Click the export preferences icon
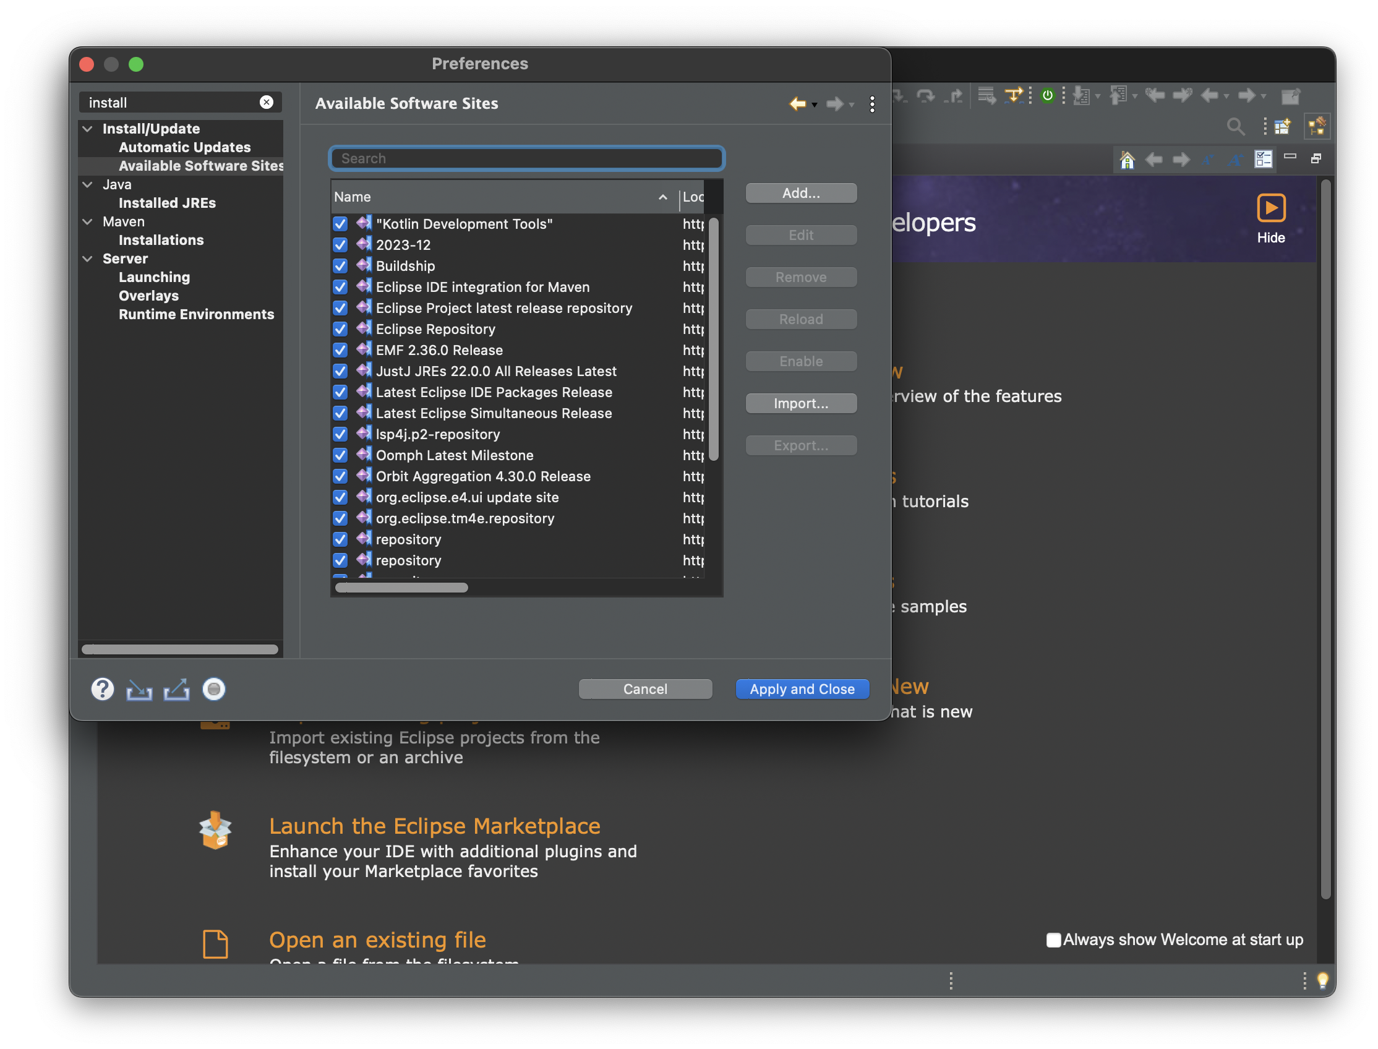The image size is (1378, 1049). pyautogui.click(x=177, y=690)
